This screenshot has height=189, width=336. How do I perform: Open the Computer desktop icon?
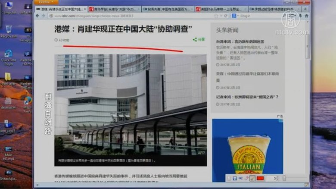tap(9, 7)
